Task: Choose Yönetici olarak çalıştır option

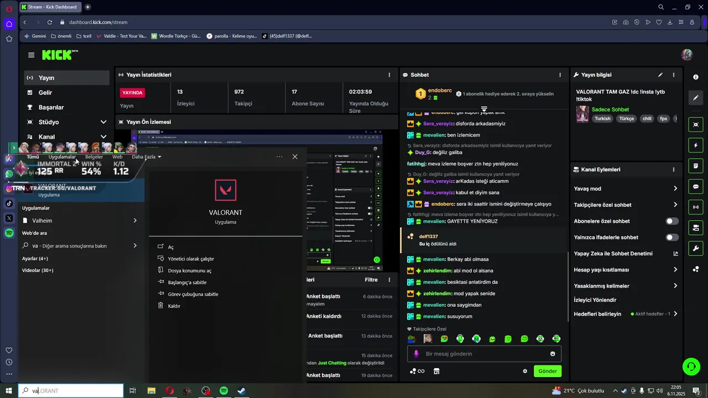Action: (x=191, y=259)
